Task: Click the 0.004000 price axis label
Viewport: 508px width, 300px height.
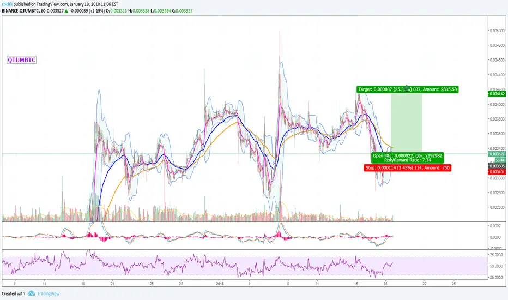Action: pyautogui.click(x=497, y=104)
